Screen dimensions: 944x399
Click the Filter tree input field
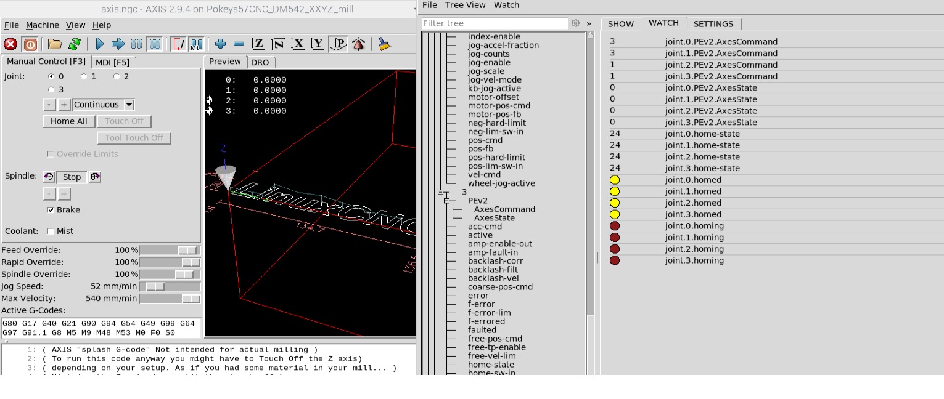pos(495,23)
